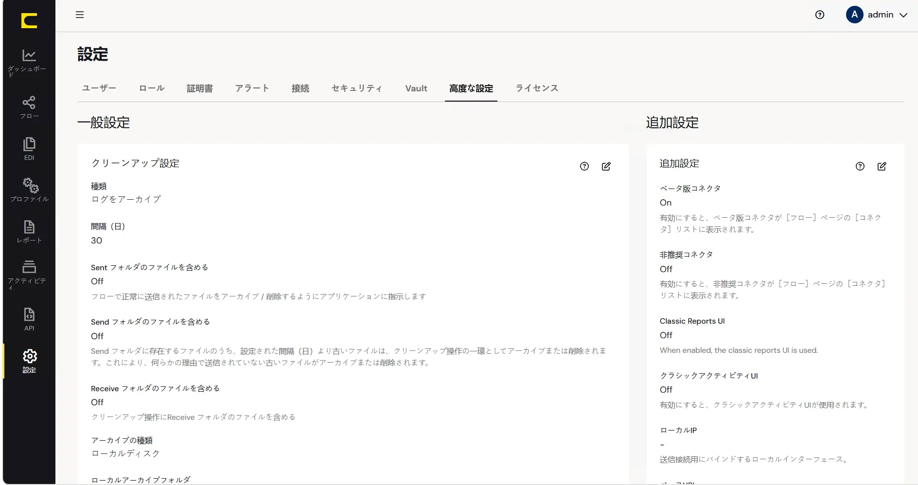Open the レポート sidebar item
The width and height of the screenshot is (918, 485).
[x=29, y=231]
